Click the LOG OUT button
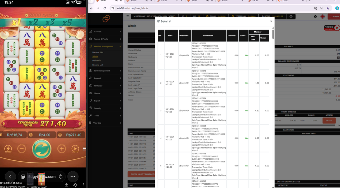The height and width of the screenshot is (188, 340). click(335, 16)
